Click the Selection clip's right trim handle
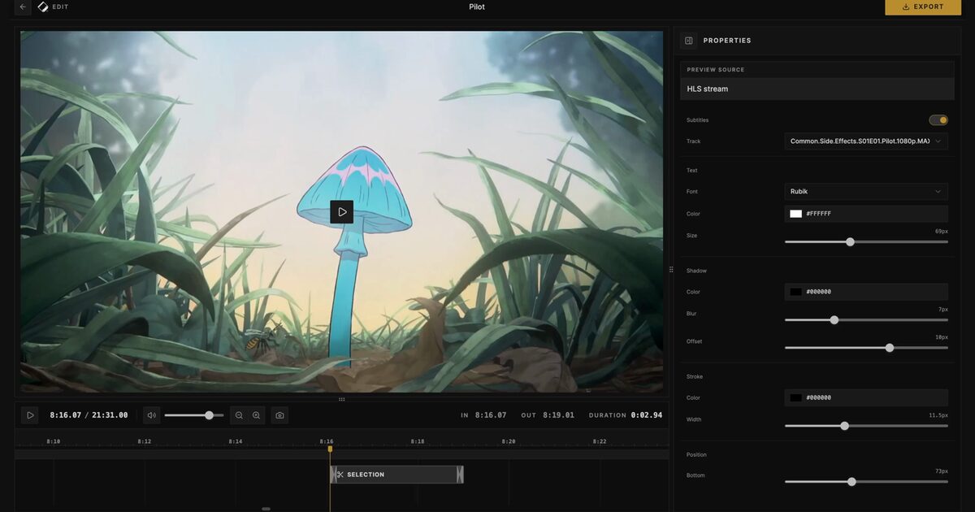The width and height of the screenshot is (975, 512). point(460,475)
